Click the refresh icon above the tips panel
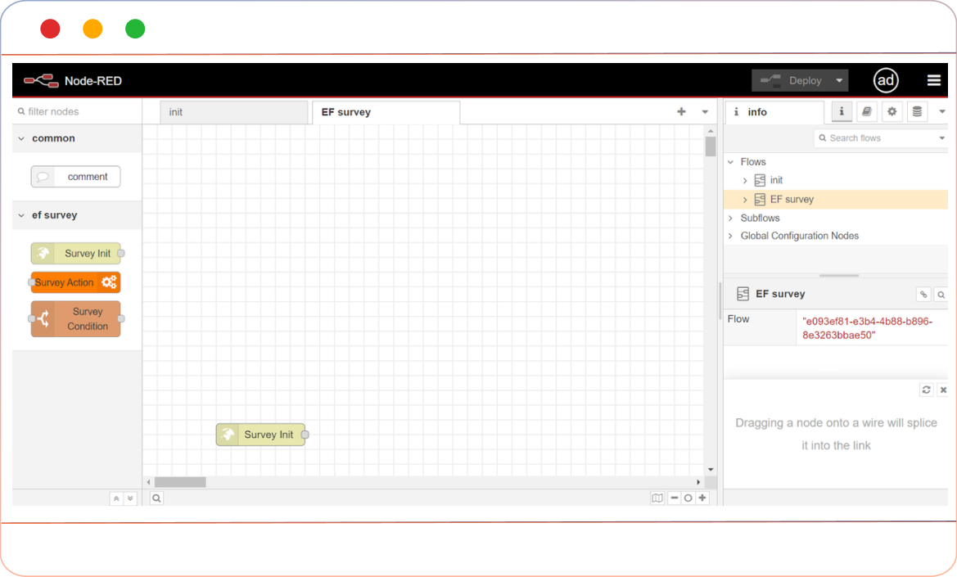Viewport: 957px width, 577px height. click(x=926, y=390)
